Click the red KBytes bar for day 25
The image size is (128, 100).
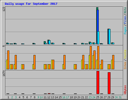(x=98, y=82)
